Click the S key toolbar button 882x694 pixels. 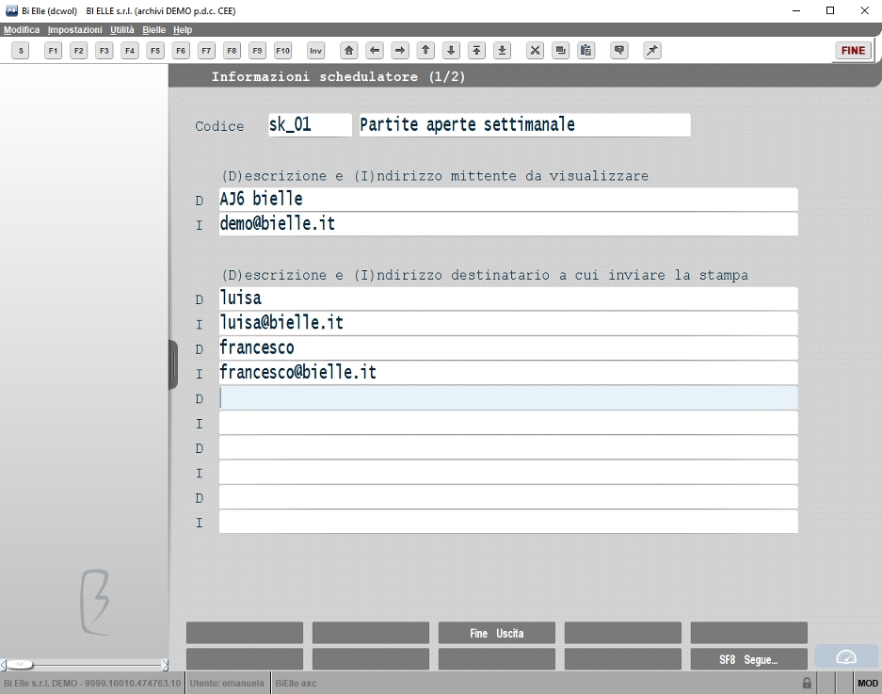(21, 51)
